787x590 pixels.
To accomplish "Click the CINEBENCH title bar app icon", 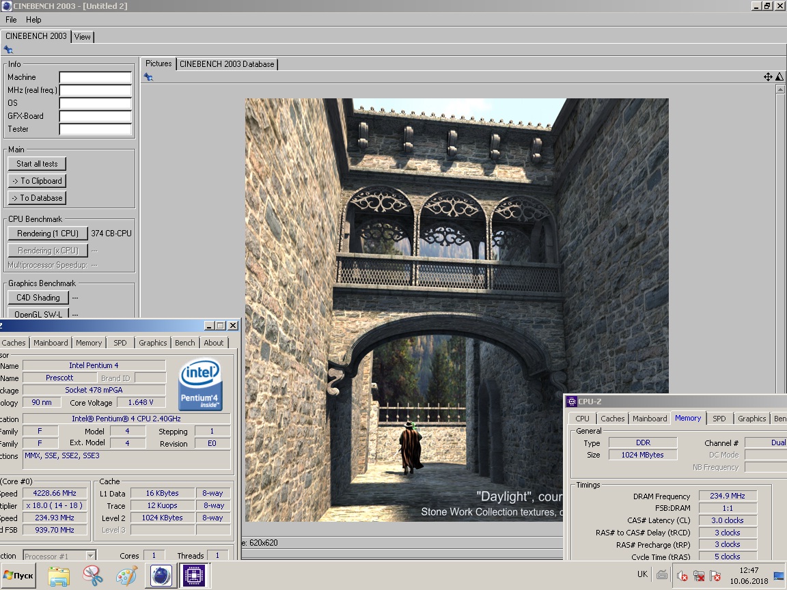I will coord(7,6).
